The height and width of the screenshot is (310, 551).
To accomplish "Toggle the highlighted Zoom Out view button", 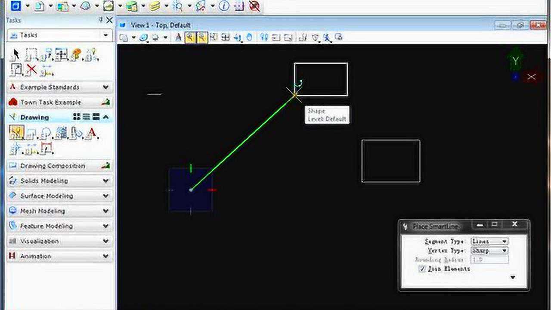I will tap(201, 37).
